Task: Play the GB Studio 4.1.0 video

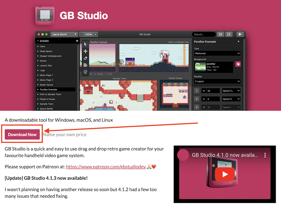Action: coord(225,174)
